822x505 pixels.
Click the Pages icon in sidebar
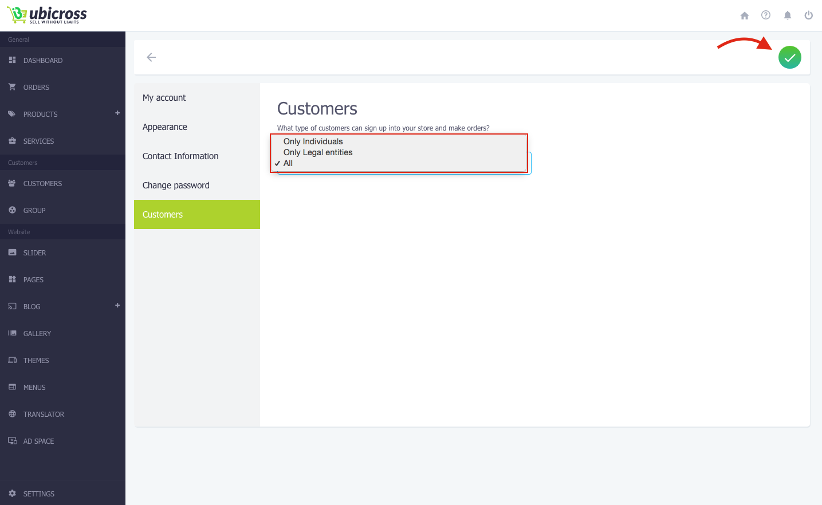(x=12, y=279)
